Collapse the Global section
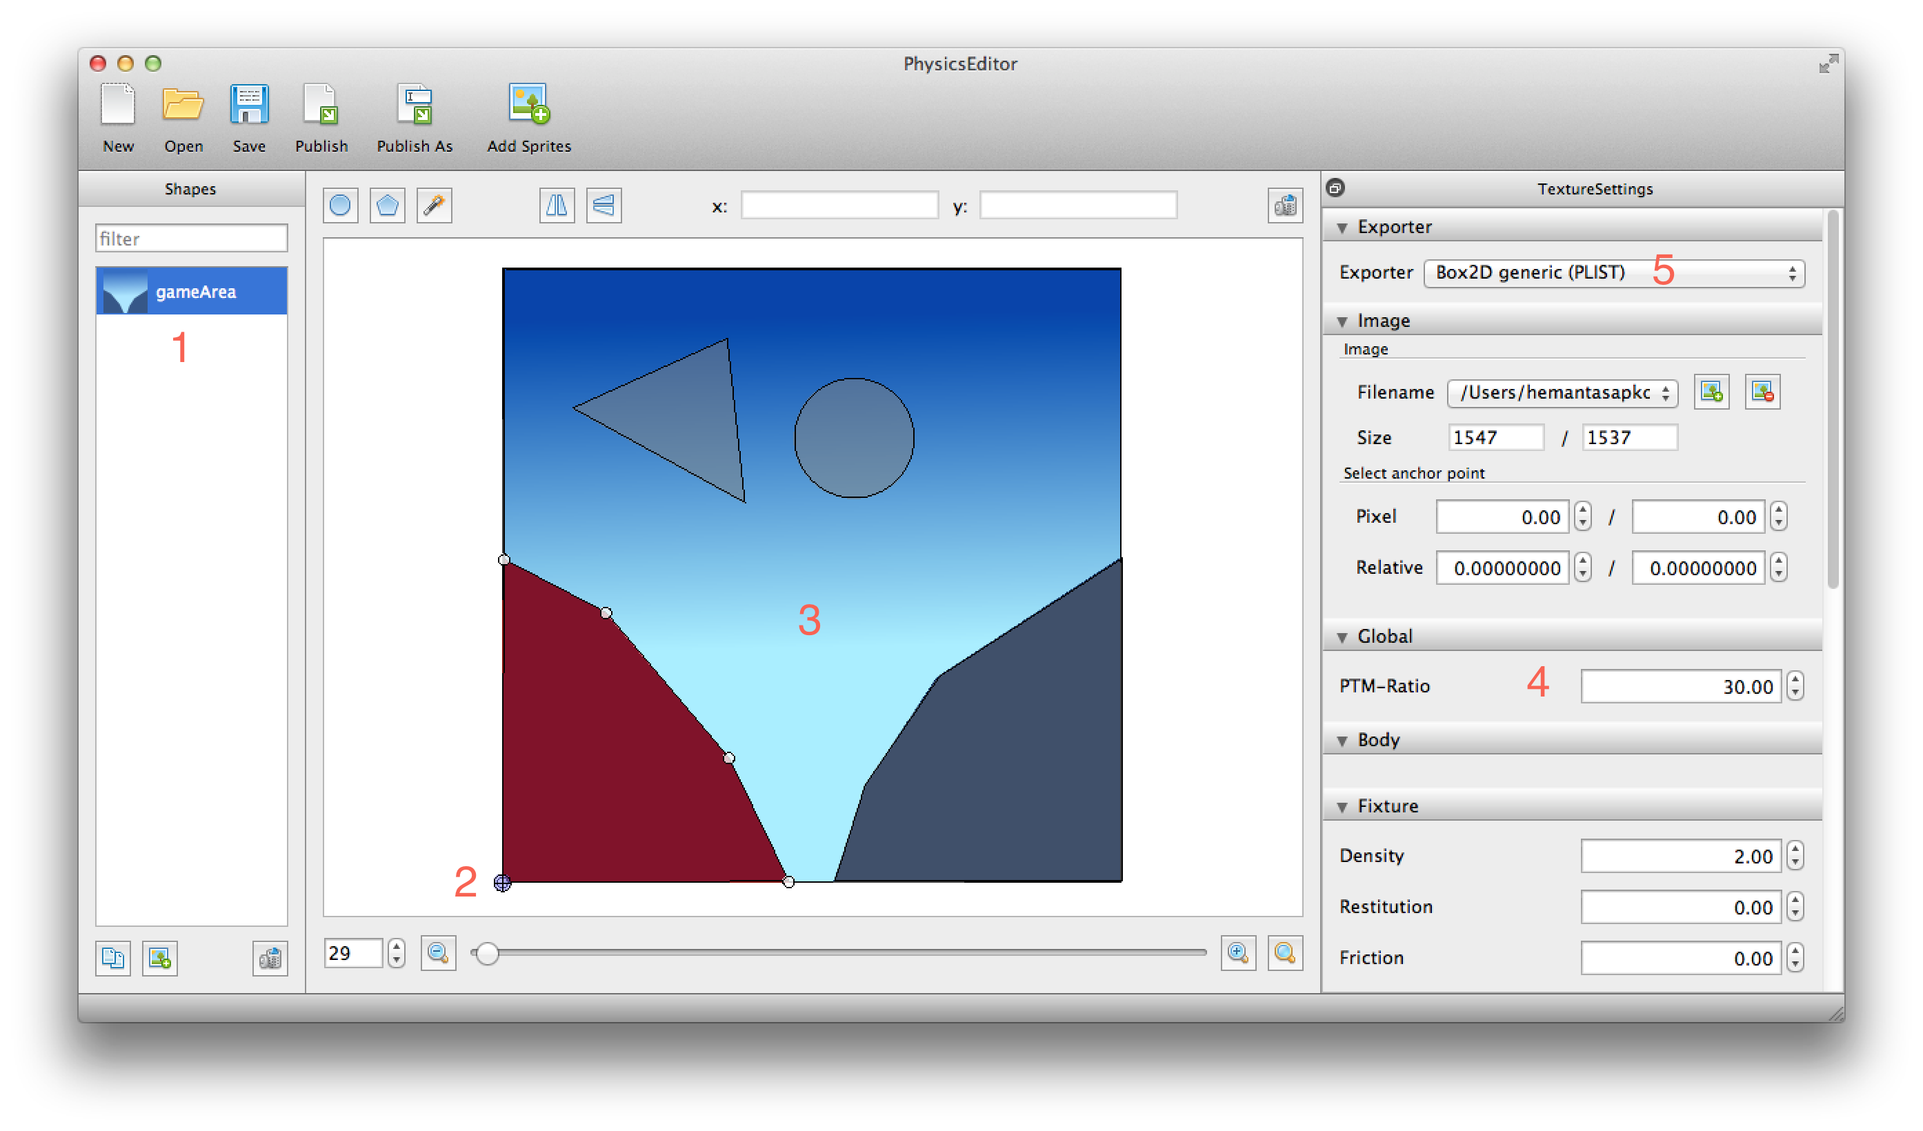Screen dimensions: 1923x1131 point(1342,637)
